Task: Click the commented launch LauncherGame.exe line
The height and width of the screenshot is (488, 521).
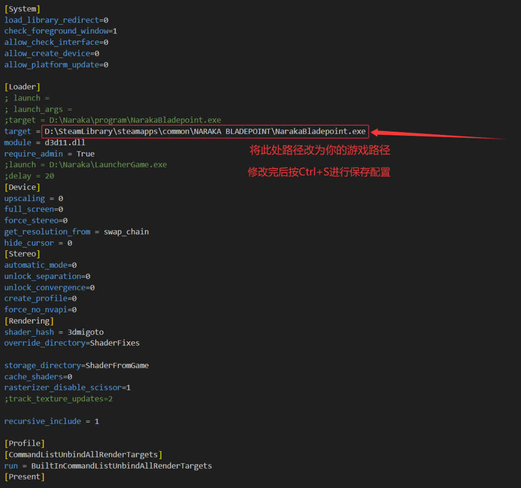Action: (x=86, y=165)
